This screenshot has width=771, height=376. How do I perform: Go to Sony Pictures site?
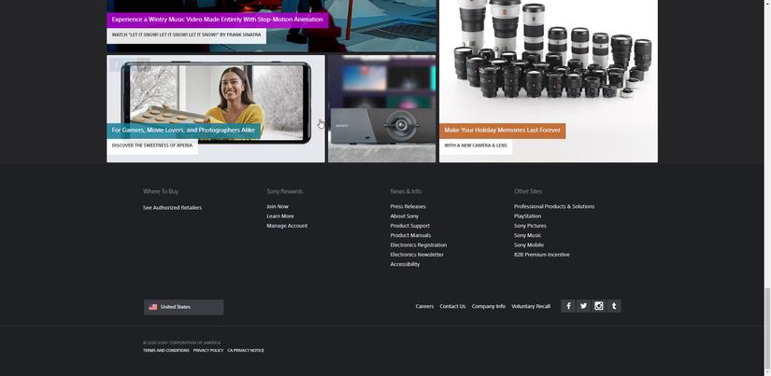click(530, 226)
